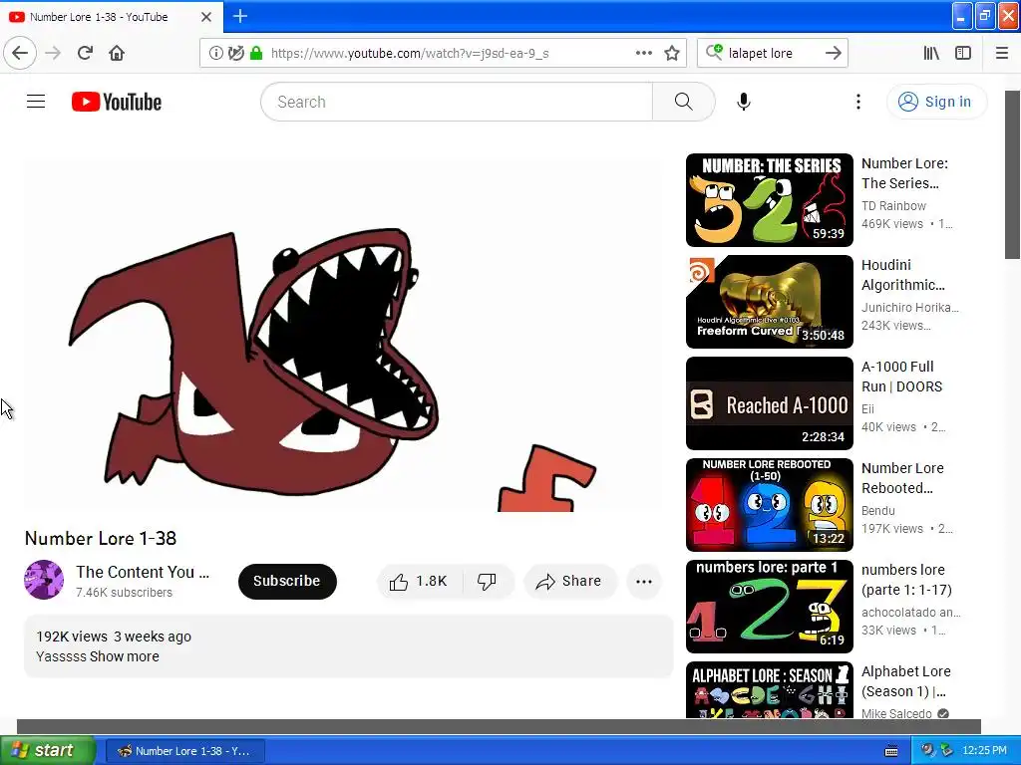Open Reached A-1000 video thumbnail
Image resolution: width=1021 pixels, height=765 pixels.
769,402
